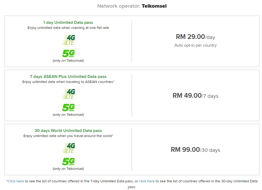Click the RM 29.00/day price
Viewport: 262px width, 190px height.
coord(195,37)
